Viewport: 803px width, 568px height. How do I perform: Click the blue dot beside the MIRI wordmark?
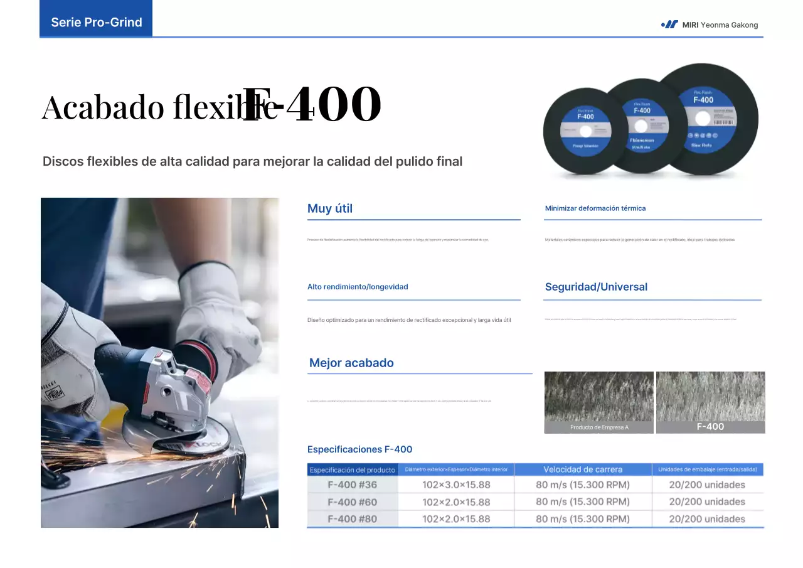click(x=662, y=24)
